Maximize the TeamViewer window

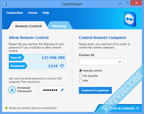tap(127, 3)
